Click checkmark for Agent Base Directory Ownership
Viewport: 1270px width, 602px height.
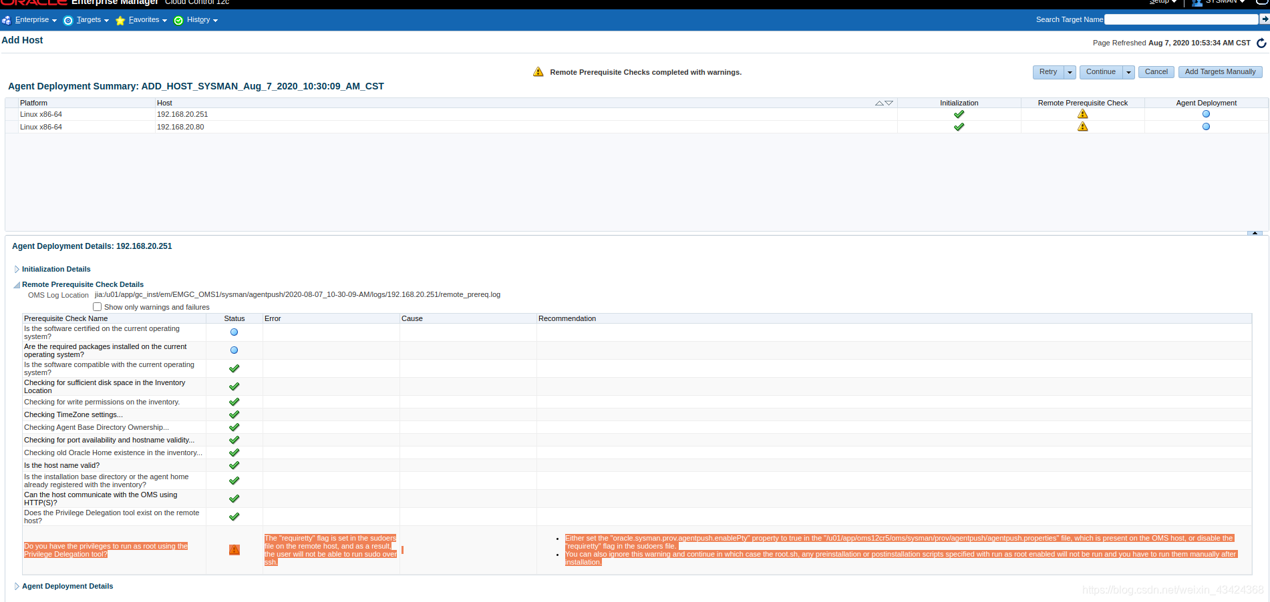click(234, 427)
